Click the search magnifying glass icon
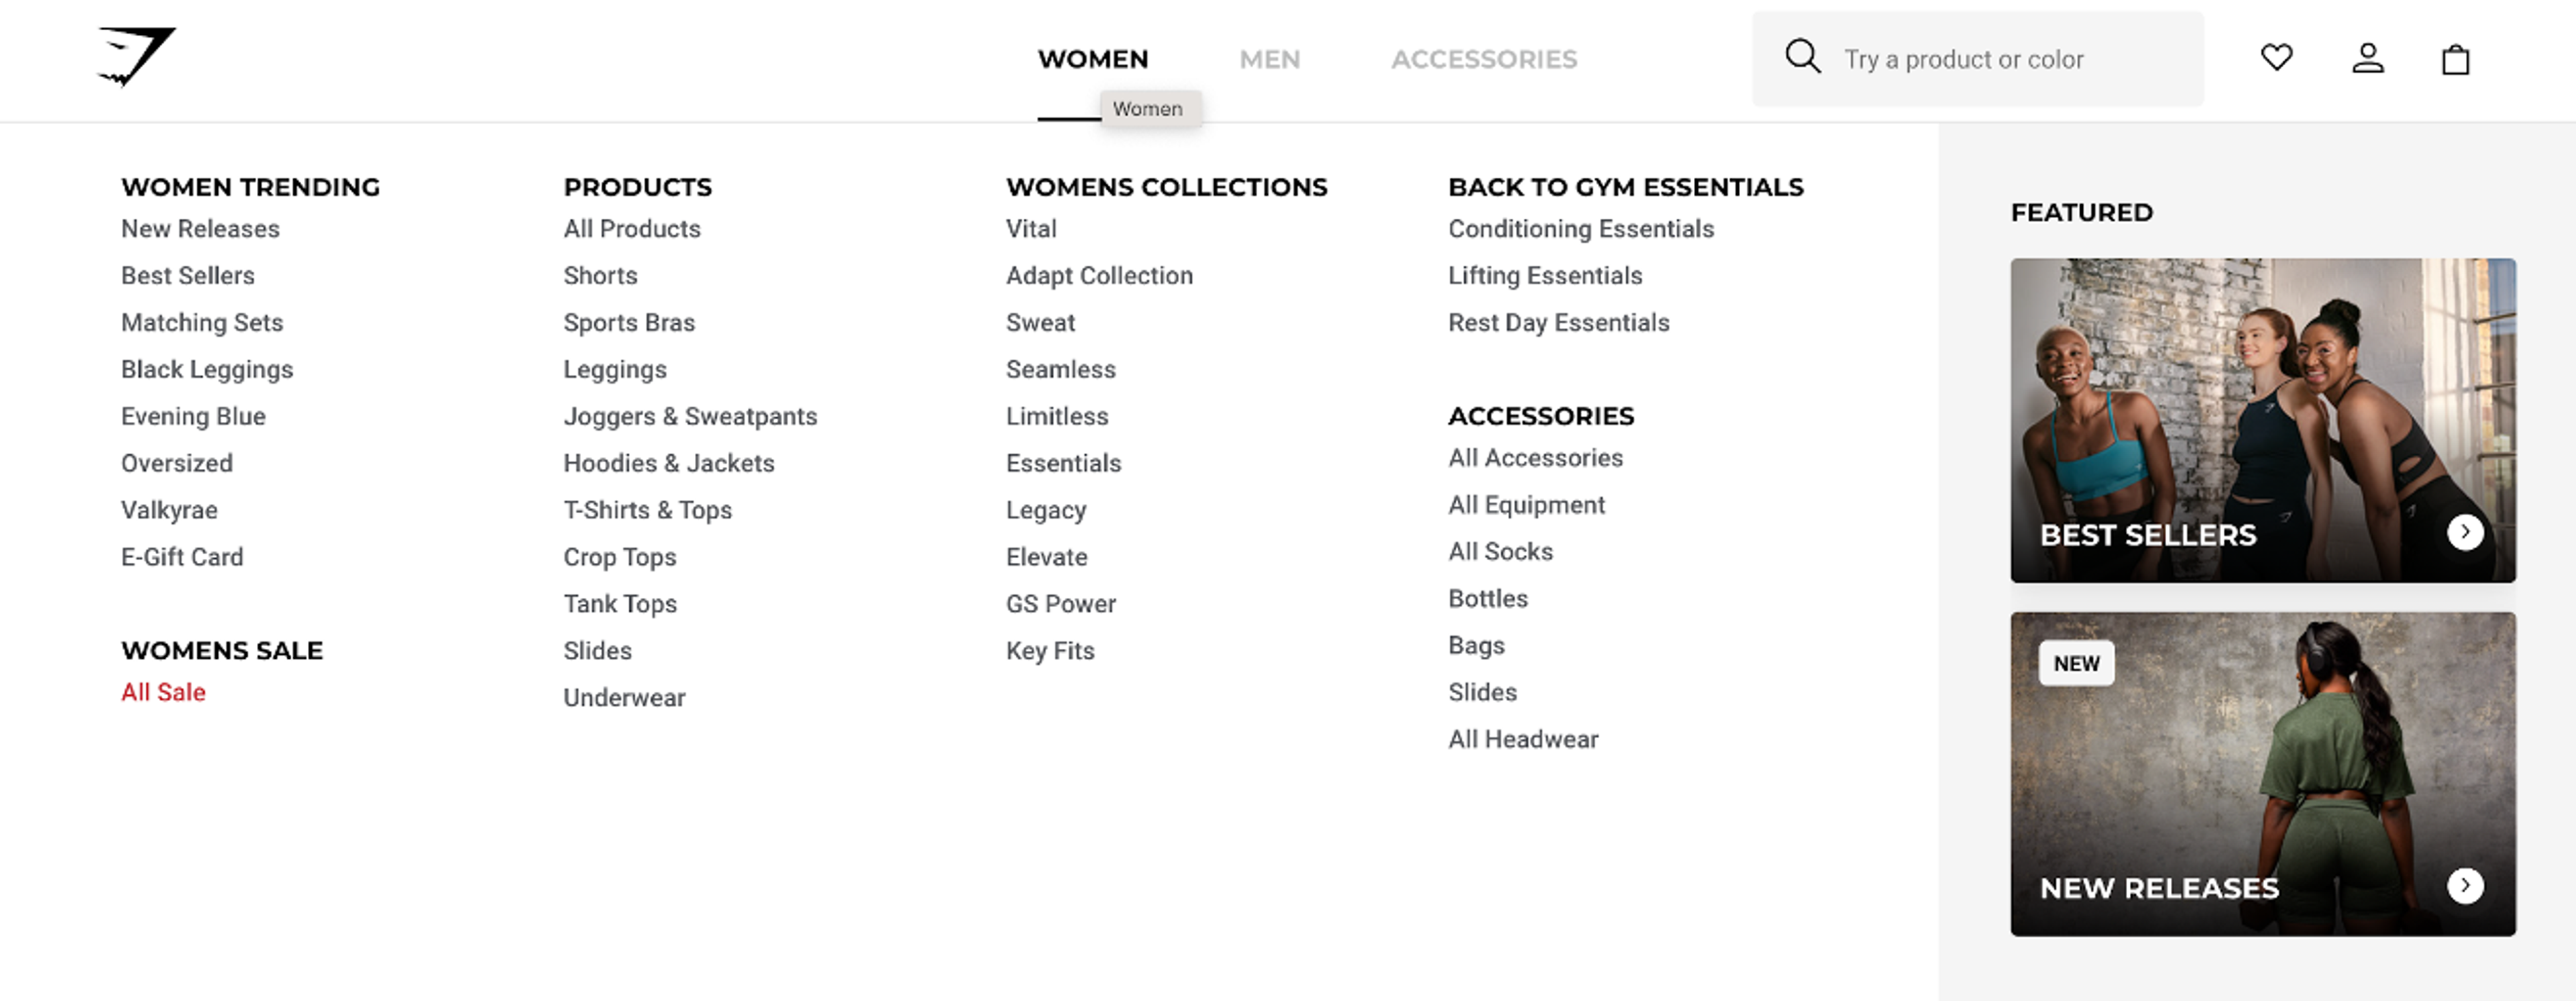Screen dimensions: 2576x1001 tap(1802, 57)
